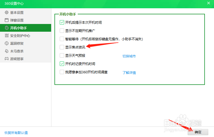214x137 pixels.
Task: Check 显示焦点资讯 option
Action: coord(62,47)
